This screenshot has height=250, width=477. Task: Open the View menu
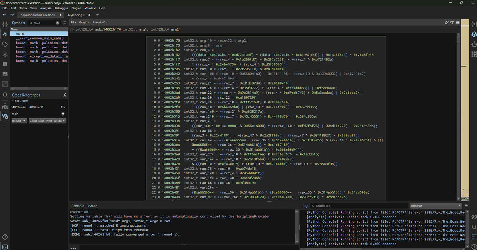tap(33, 8)
